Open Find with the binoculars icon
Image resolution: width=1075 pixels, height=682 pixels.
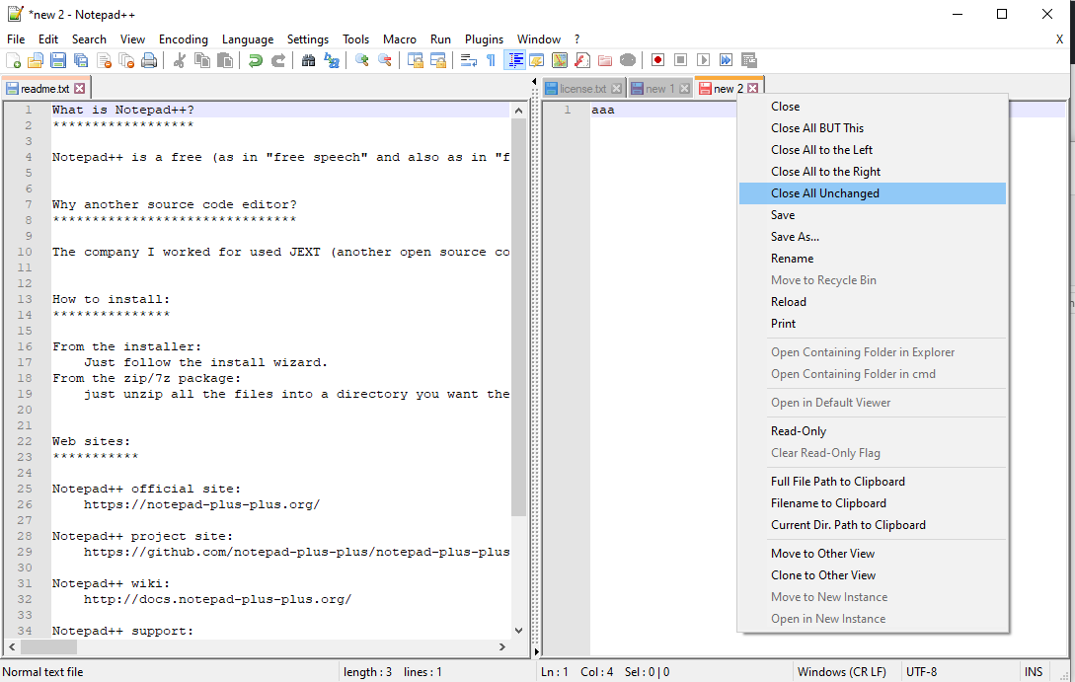(x=309, y=60)
